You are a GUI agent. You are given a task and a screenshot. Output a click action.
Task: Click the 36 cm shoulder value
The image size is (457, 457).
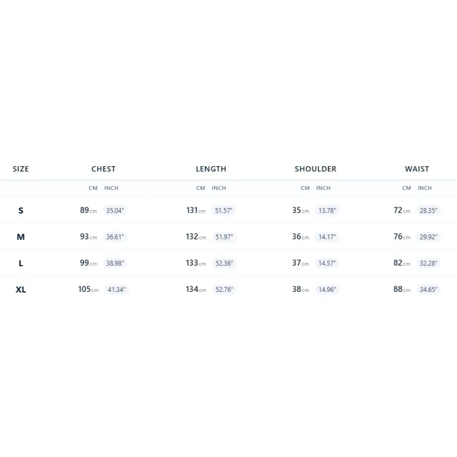300,236
